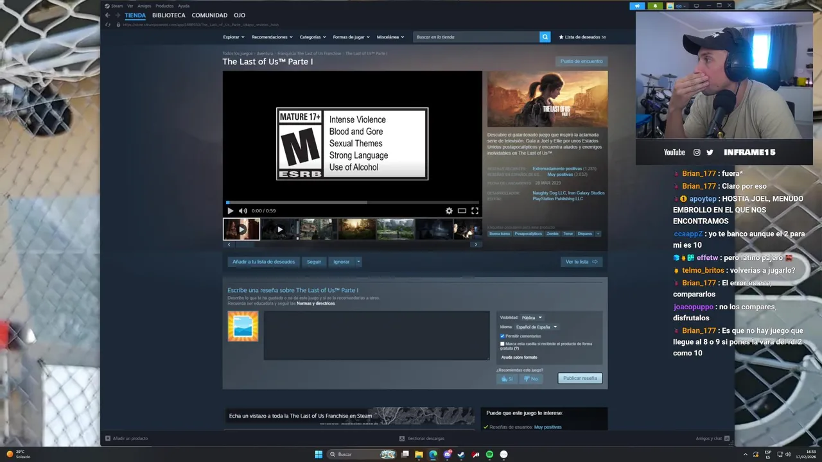Image resolution: width=822 pixels, height=462 pixels.
Task: Show hidden system tray icons
Action: pos(746,454)
